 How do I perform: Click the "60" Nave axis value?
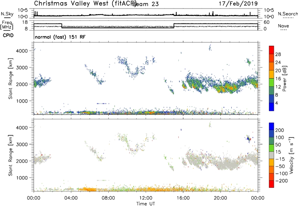[x=267, y=22]
